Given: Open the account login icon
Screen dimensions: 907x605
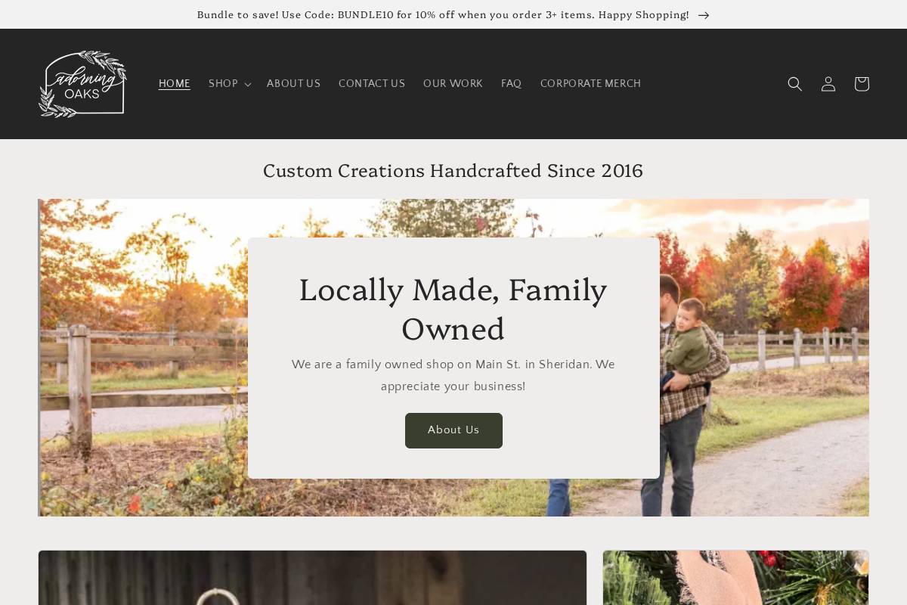Looking at the screenshot, I should 828,84.
